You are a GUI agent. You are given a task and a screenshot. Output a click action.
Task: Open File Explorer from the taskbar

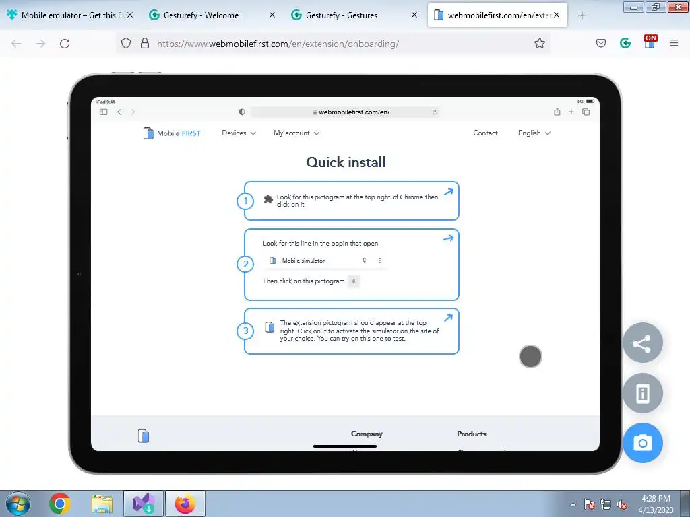coord(102,504)
